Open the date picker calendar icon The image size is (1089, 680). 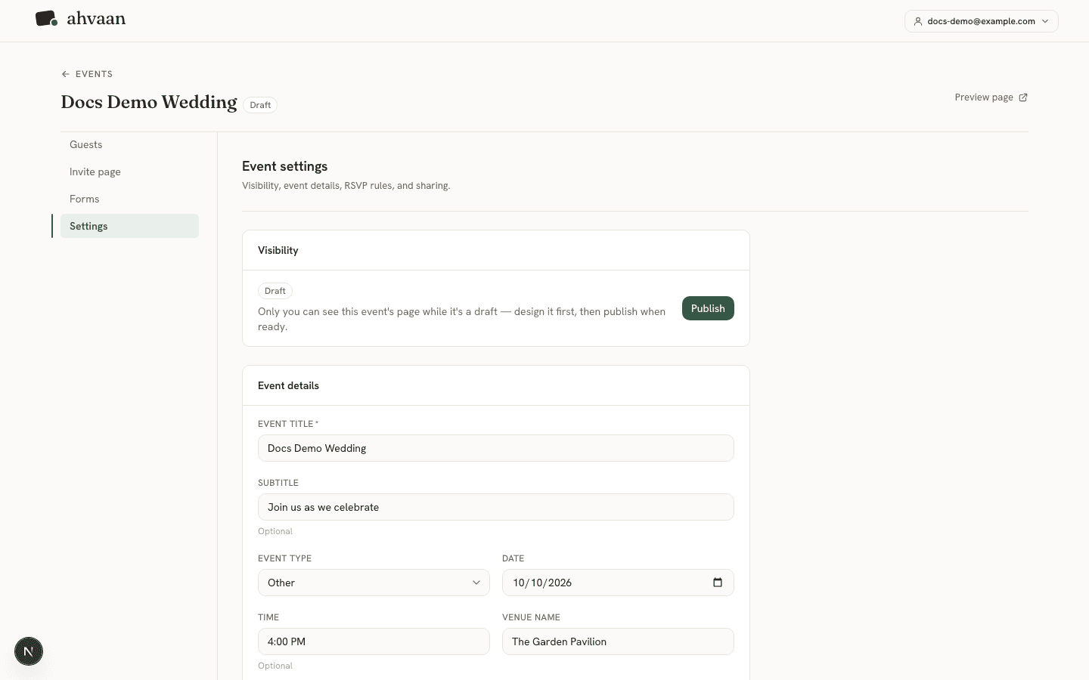click(x=718, y=583)
